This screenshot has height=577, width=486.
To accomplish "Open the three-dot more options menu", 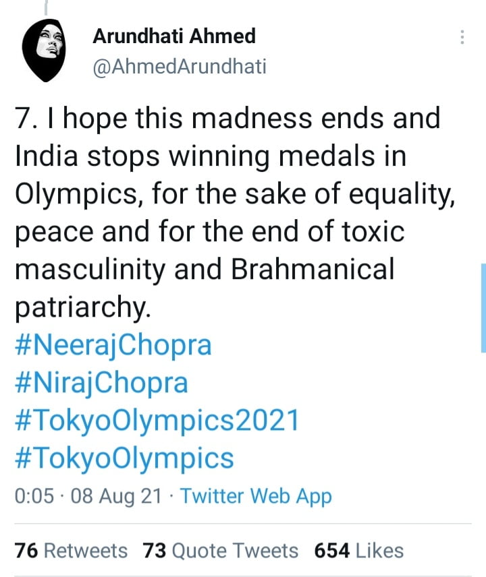I will coord(462,38).
